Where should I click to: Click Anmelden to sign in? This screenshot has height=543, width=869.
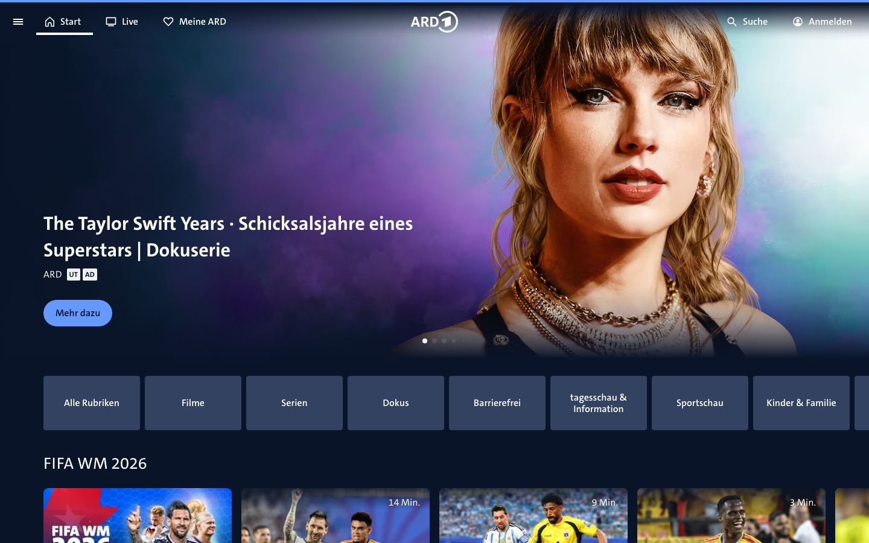pyautogui.click(x=823, y=22)
